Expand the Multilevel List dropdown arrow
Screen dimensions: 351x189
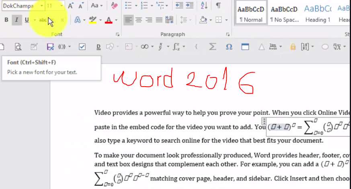coord(167,6)
